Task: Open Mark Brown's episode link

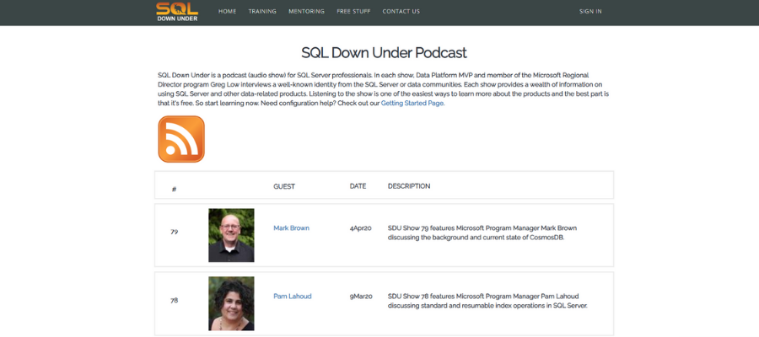Action: coord(292,228)
